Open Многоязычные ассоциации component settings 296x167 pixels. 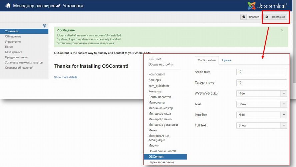pyautogui.click(x=159, y=138)
